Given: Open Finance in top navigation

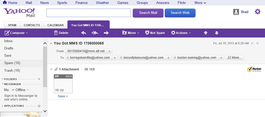Looking at the screenshot, I should point(81,3).
